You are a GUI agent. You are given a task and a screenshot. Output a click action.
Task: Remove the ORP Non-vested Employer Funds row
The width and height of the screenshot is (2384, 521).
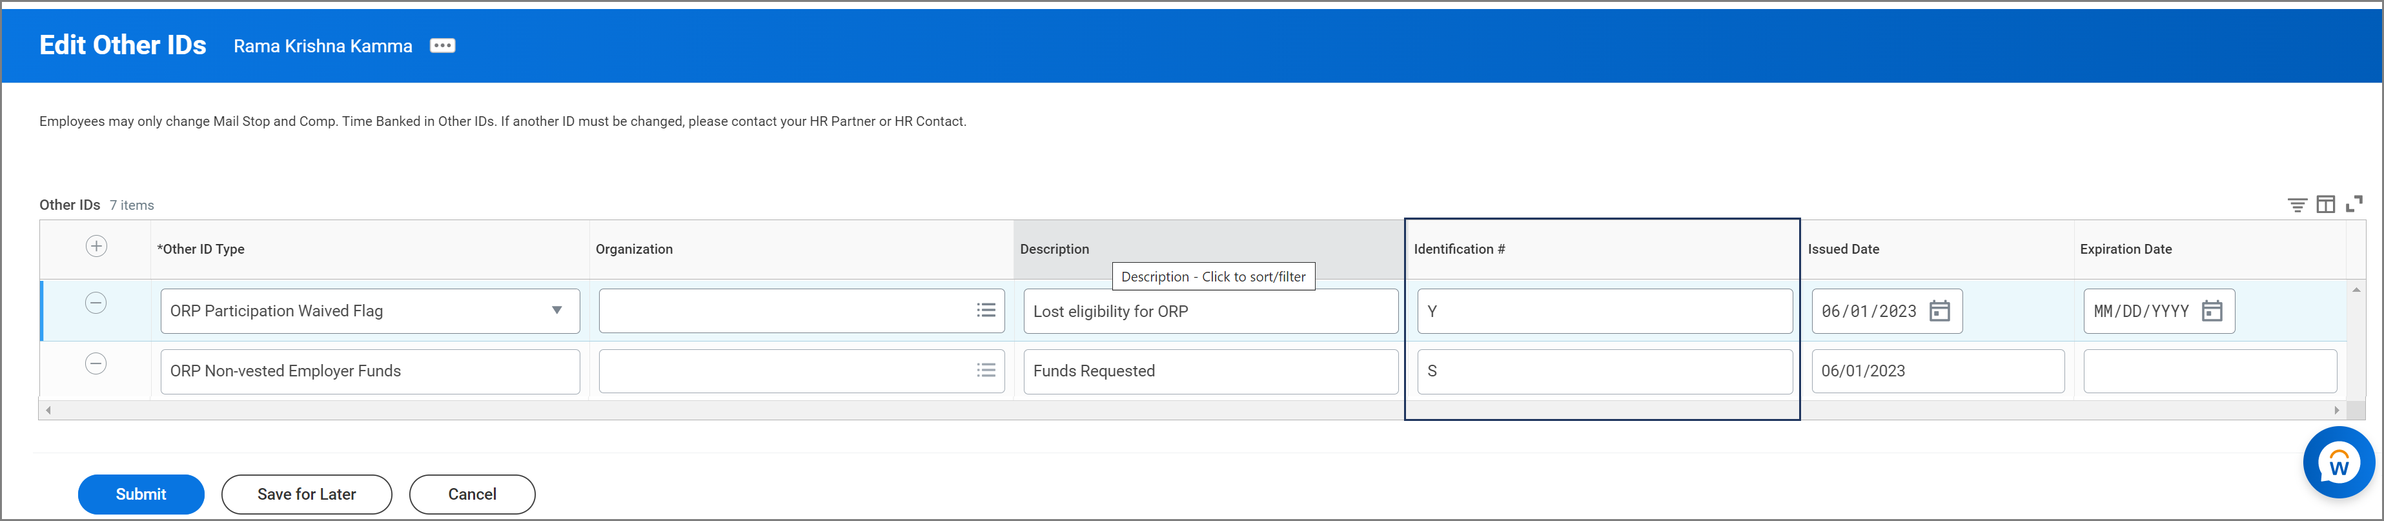pos(96,363)
